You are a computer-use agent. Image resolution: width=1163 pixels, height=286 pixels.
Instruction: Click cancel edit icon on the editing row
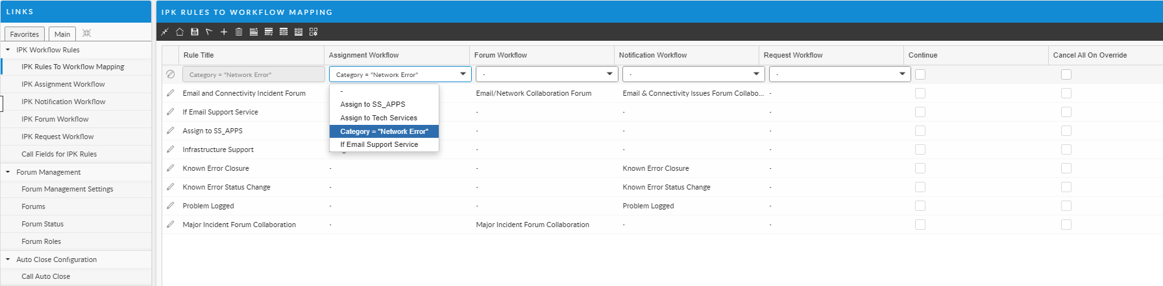(x=171, y=74)
